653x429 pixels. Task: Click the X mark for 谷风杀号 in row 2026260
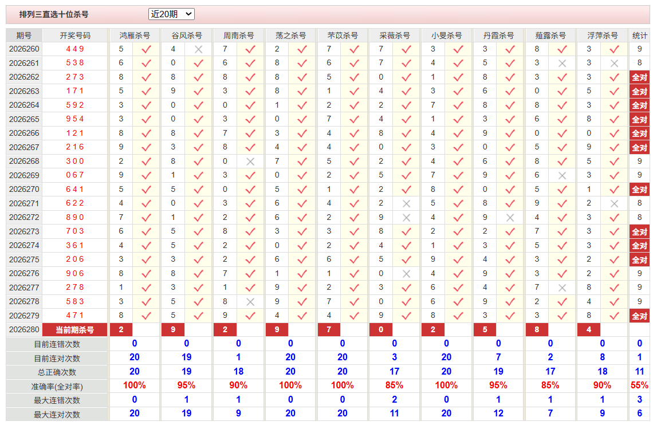[x=198, y=49]
